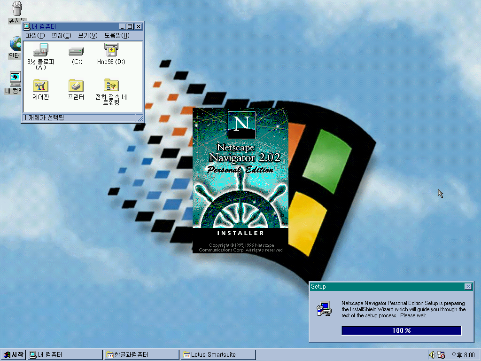Close the 내 컴퓨터 window

point(139,27)
